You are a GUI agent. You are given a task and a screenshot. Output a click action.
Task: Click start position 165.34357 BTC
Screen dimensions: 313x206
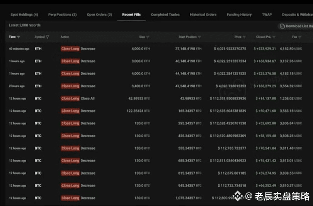click(190, 111)
